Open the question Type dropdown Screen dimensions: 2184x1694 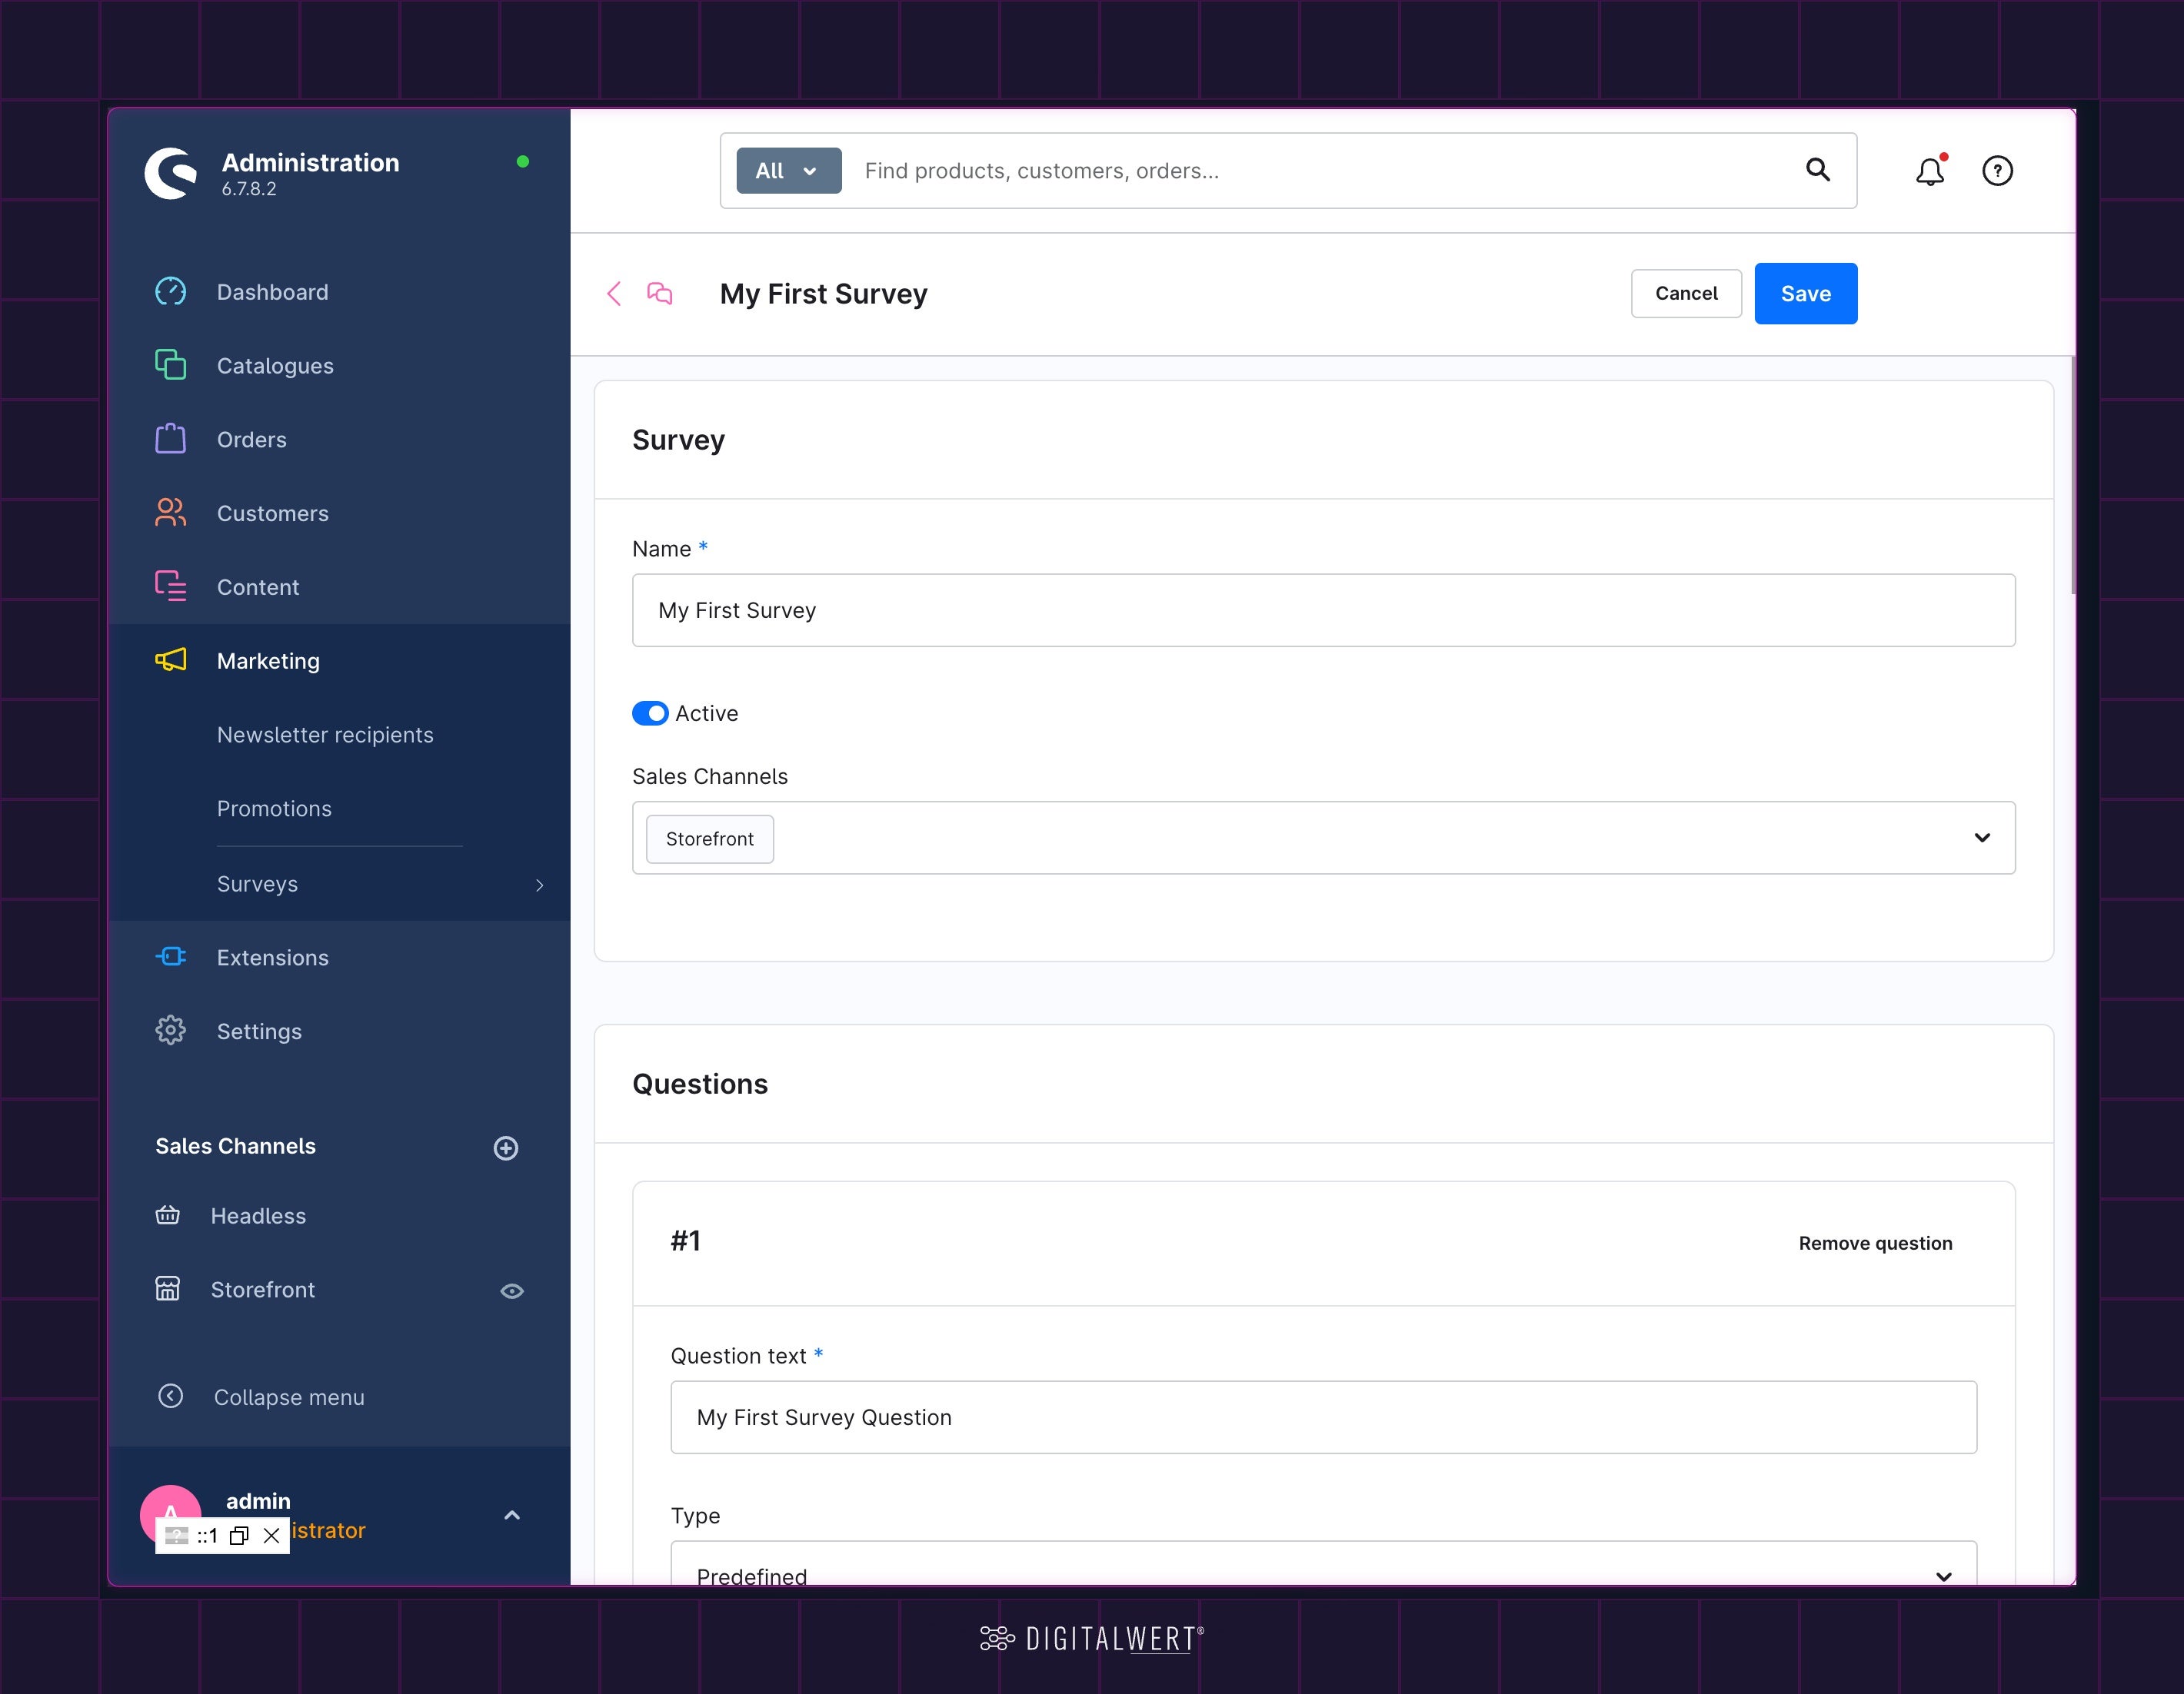coord(1324,1564)
